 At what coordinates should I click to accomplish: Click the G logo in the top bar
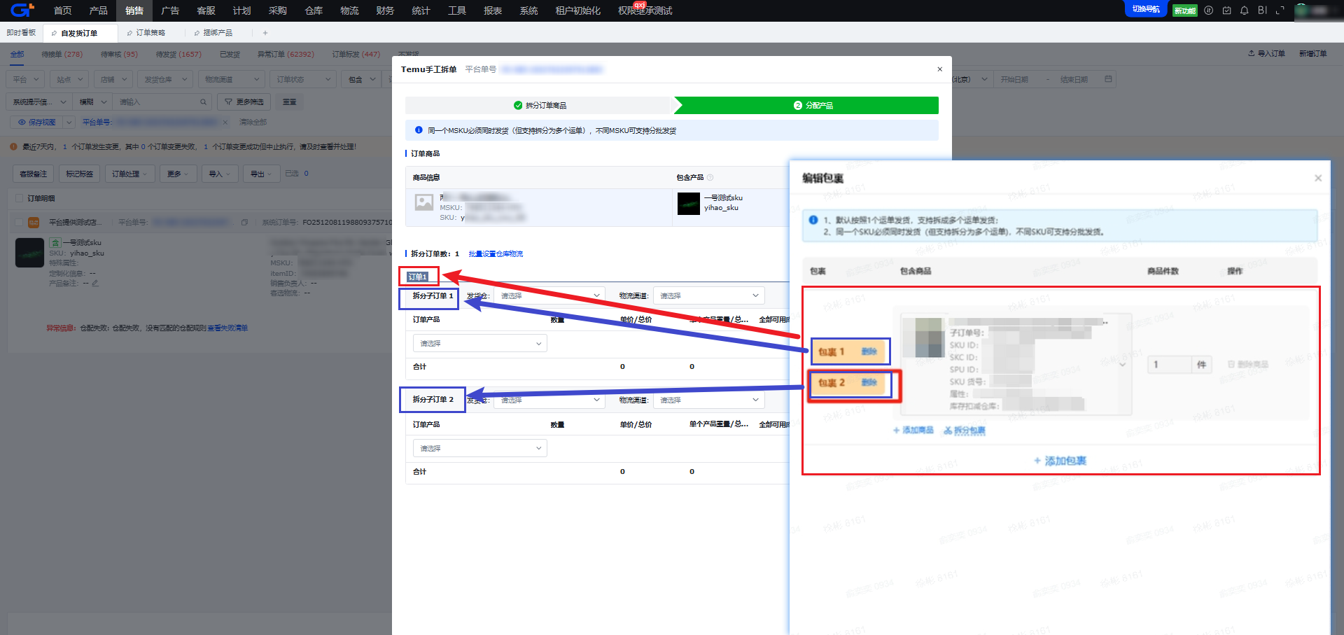click(x=22, y=10)
